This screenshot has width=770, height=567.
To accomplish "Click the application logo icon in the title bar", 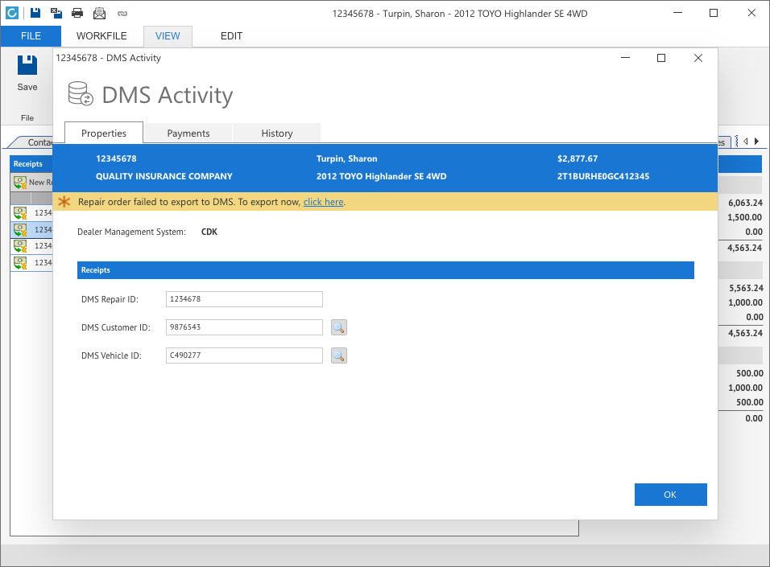I will click(12, 13).
